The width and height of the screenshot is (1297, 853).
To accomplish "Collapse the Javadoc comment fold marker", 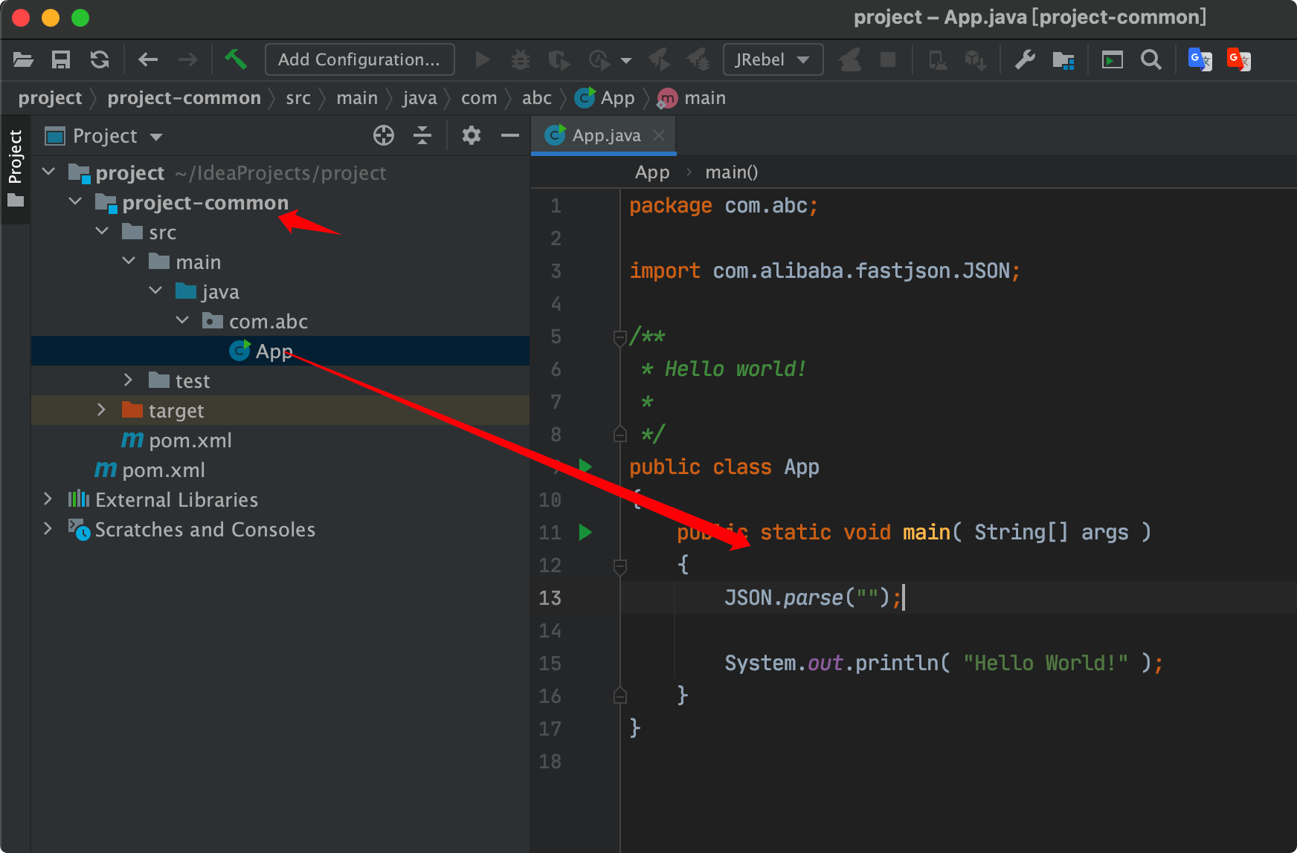I will (x=619, y=338).
